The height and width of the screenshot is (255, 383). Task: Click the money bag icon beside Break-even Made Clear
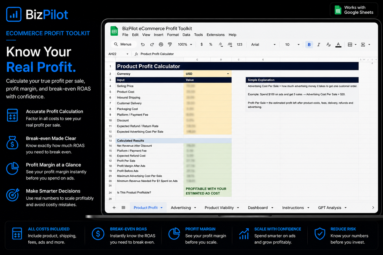point(12,142)
